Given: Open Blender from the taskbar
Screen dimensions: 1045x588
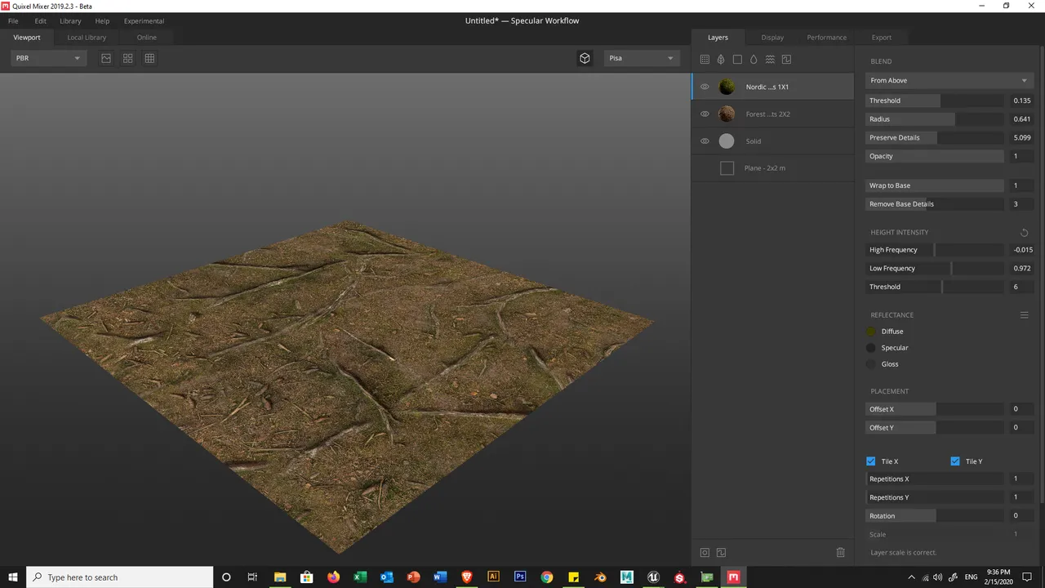Looking at the screenshot, I should pos(600,577).
